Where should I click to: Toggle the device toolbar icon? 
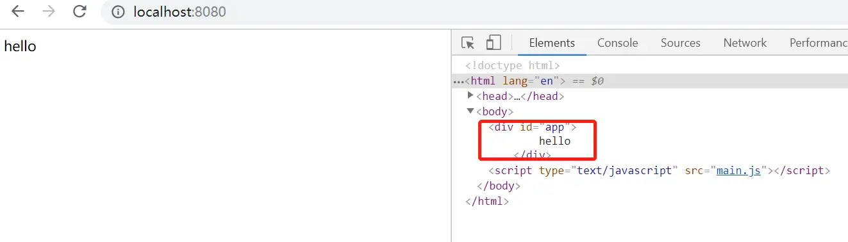[x=493, y=43]
